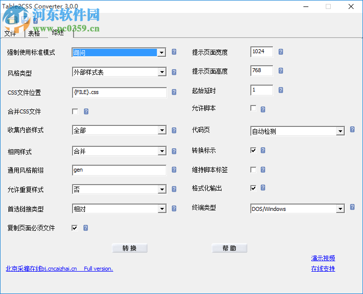Click the 转换 button
This screenshot has width=363, height=294.
[x=130, y=248]
